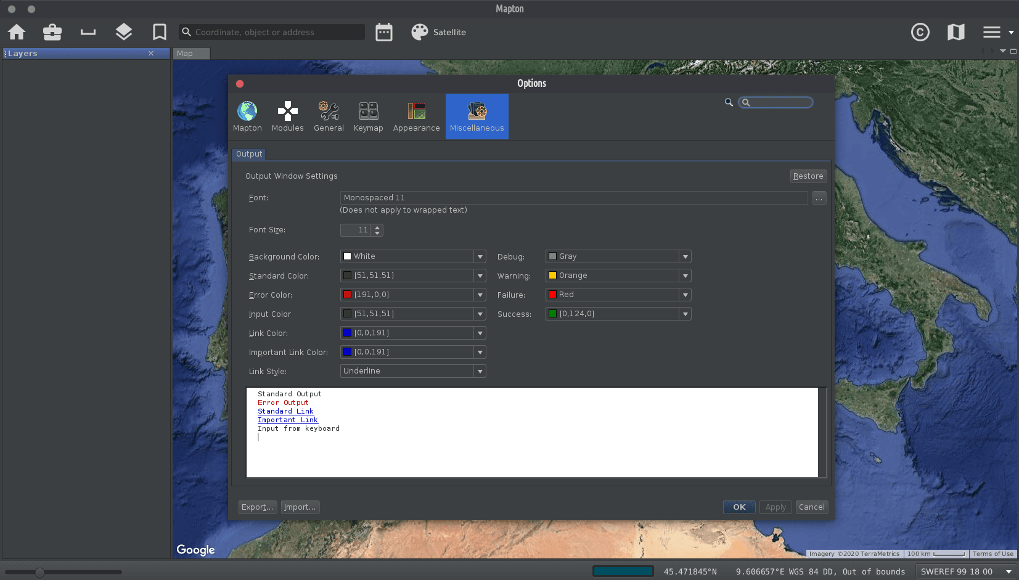Select the ruler measure tool icon
Viewport: 1019px width, 580px height.
tap(88, 32)
